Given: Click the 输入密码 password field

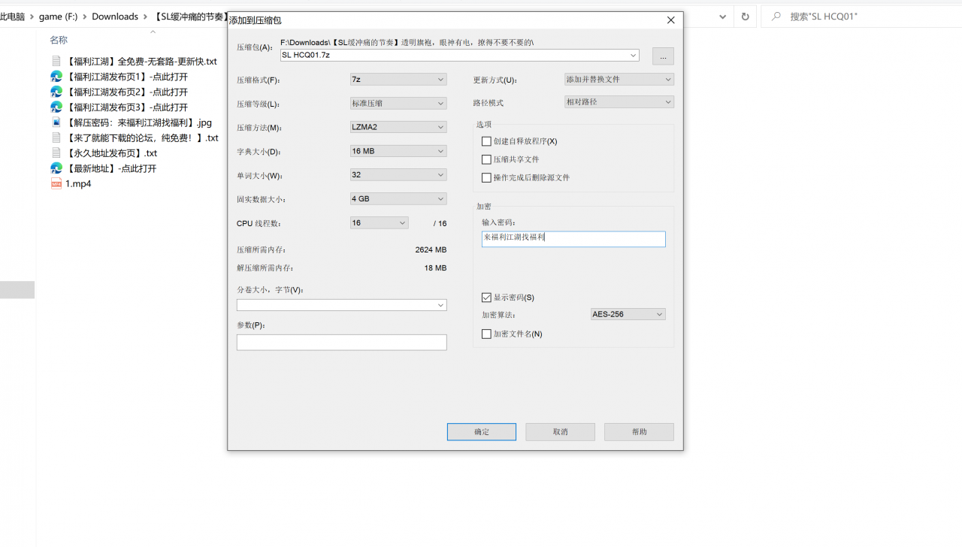Looking at the screenshot, I should [573, 239].
